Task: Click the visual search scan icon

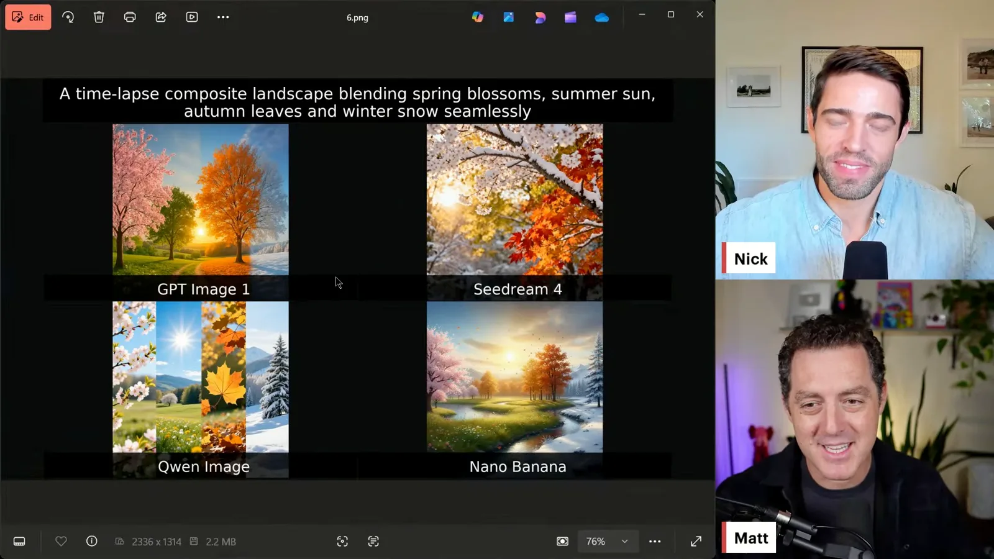Action: click(342, 542)
